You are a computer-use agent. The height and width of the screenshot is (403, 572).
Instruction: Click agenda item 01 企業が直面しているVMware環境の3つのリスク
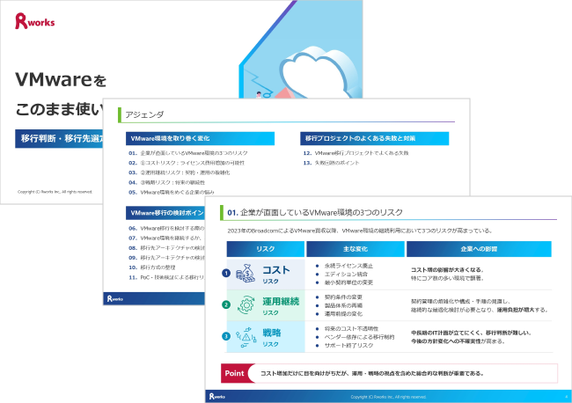187,153
